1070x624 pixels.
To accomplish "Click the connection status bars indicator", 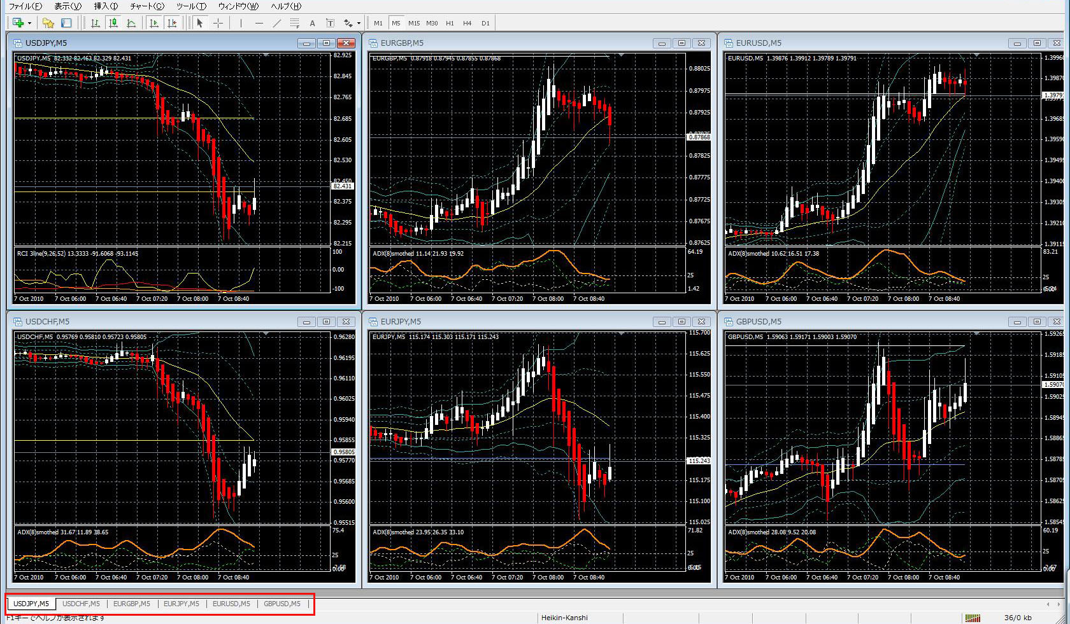I will click(973, 618).
